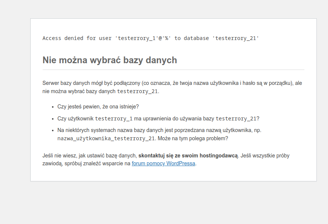This screenshot has height=224, width=328.
Task: Click the bullet marker of the first list item
Action: 53,107
